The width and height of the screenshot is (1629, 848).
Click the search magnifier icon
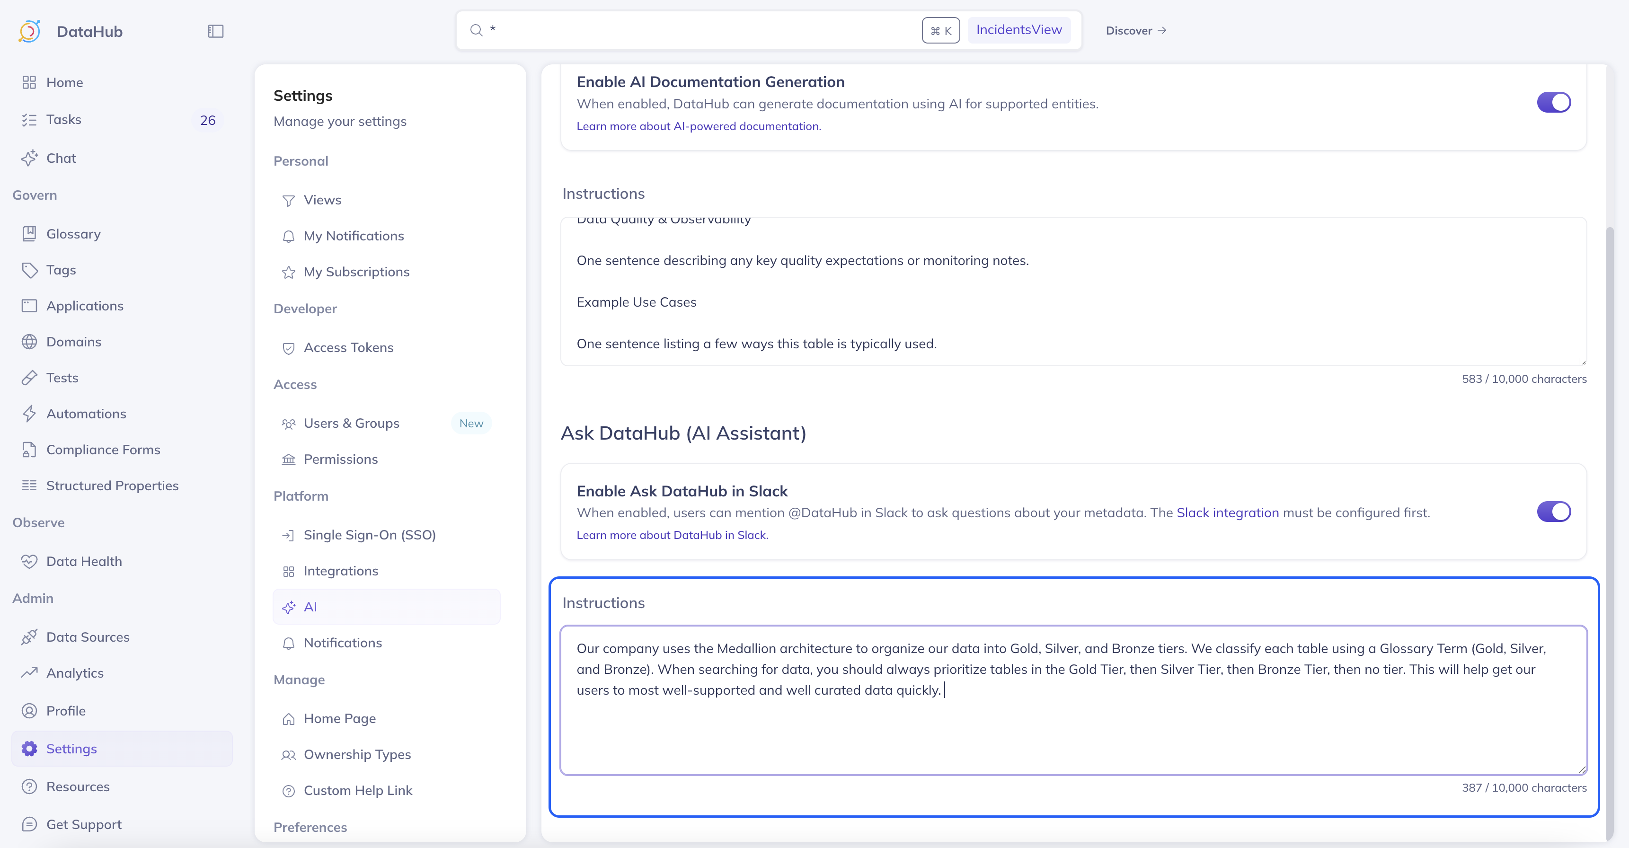476,30
